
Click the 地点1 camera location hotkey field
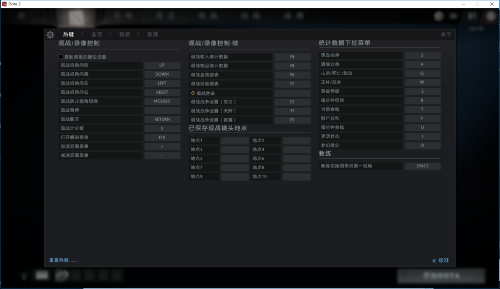pos(235,140)
